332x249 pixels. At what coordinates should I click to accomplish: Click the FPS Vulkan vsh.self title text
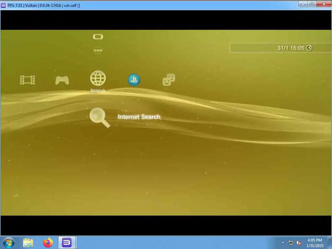pyautogui.click(x=44, y=5)
